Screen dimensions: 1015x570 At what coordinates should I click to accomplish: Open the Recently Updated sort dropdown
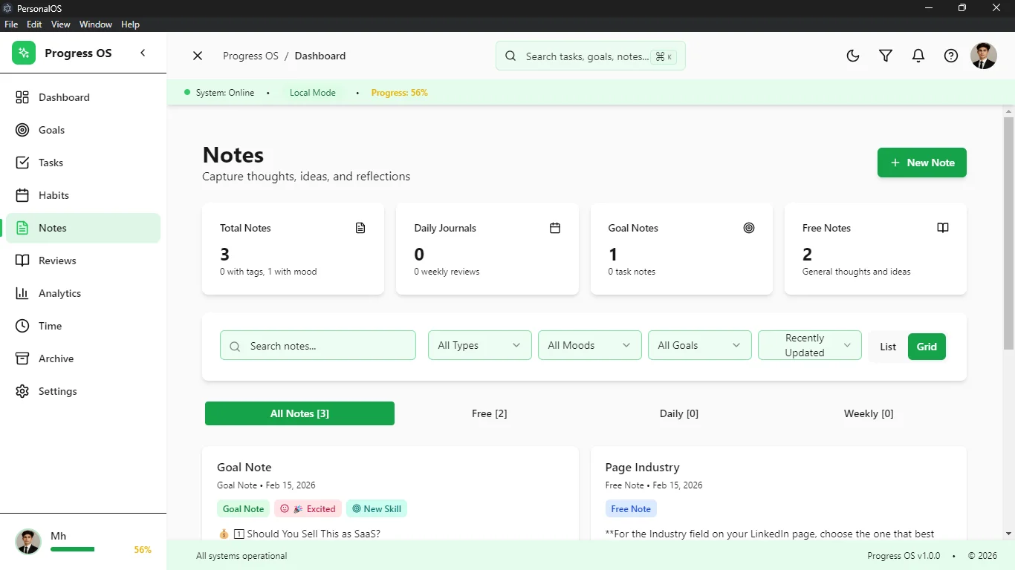(x=810, y=345)
